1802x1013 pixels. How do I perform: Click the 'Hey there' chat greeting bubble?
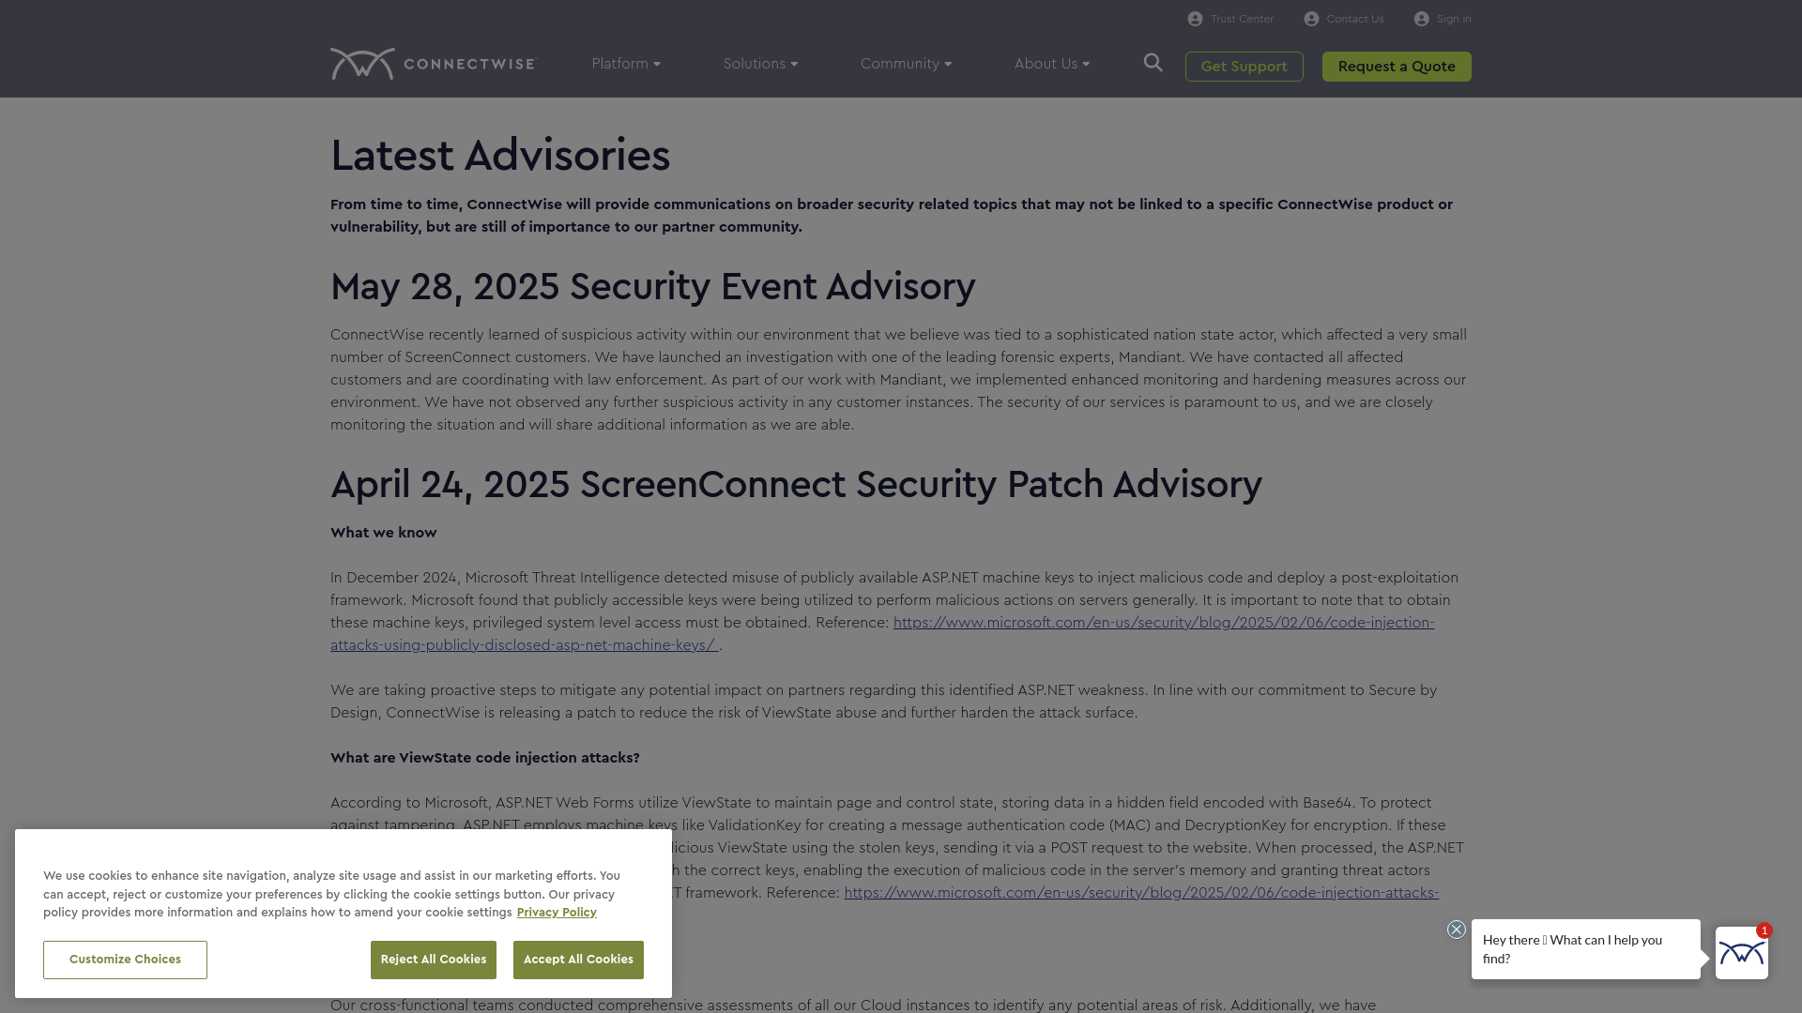click(1585, 949)
